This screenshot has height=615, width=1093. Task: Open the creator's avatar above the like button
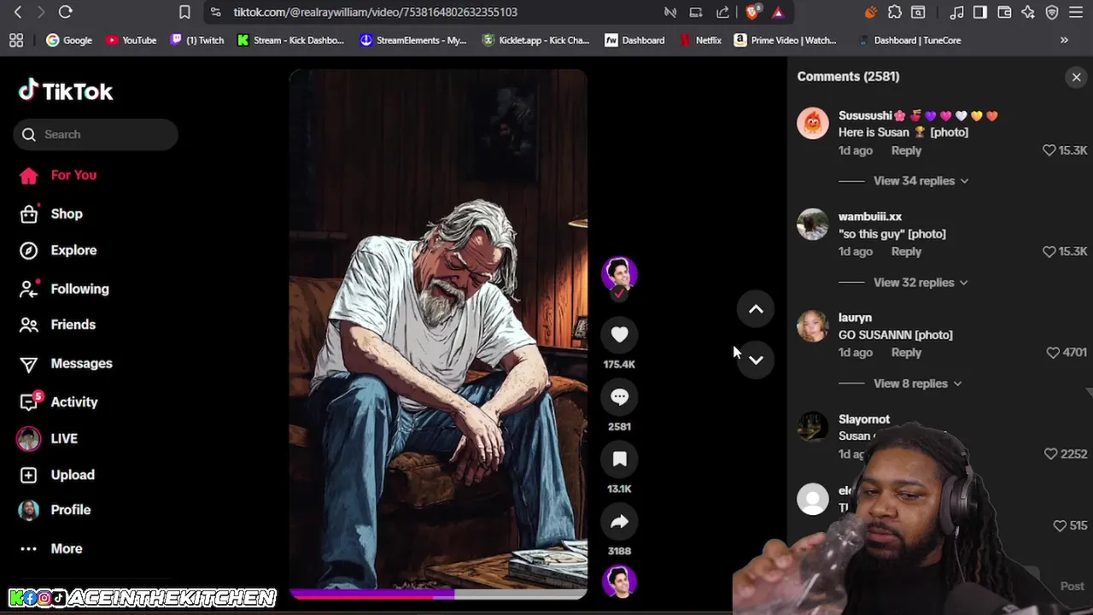point(619,274)
